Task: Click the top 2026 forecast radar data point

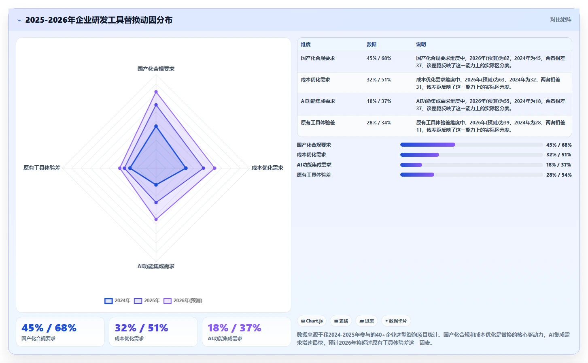Action: coord(156,92)
